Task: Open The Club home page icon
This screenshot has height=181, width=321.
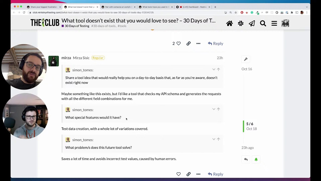Action: tap(229, 23)
